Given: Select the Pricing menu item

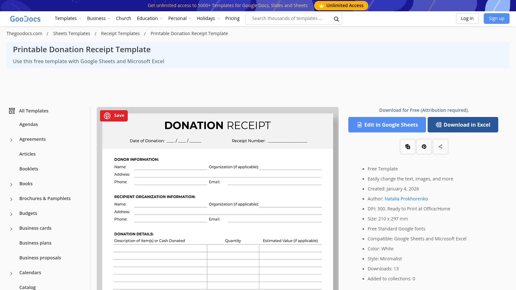Looking at the screenshot, I should click(x=232, y=18).
